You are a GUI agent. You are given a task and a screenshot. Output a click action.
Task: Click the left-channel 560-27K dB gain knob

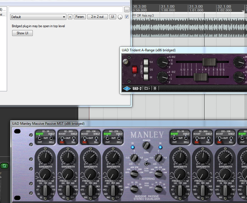(113, 157)
